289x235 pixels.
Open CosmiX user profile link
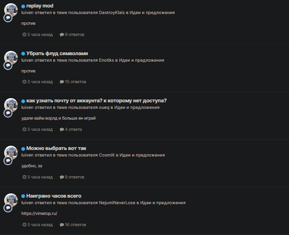(107, 155)
